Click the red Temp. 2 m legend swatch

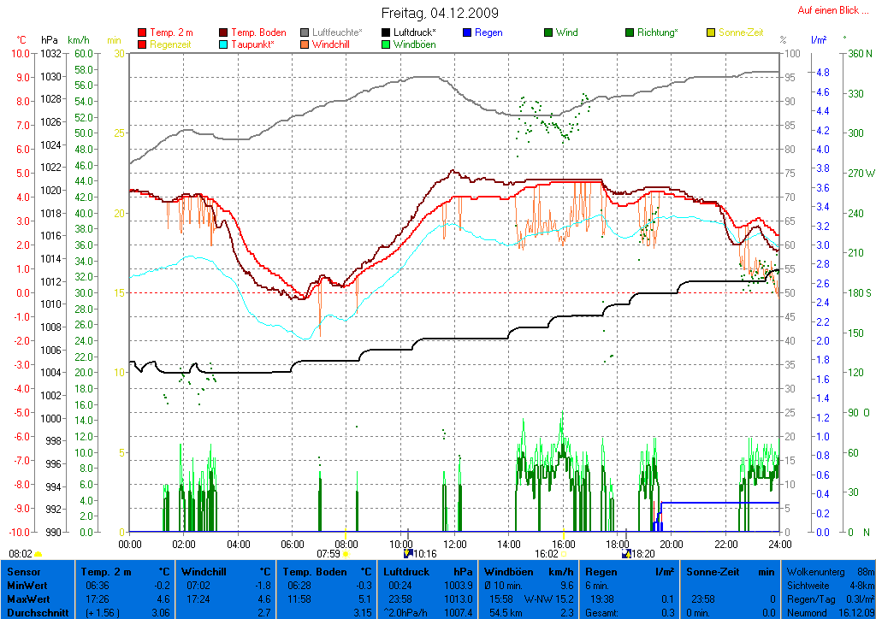point(142,32)
